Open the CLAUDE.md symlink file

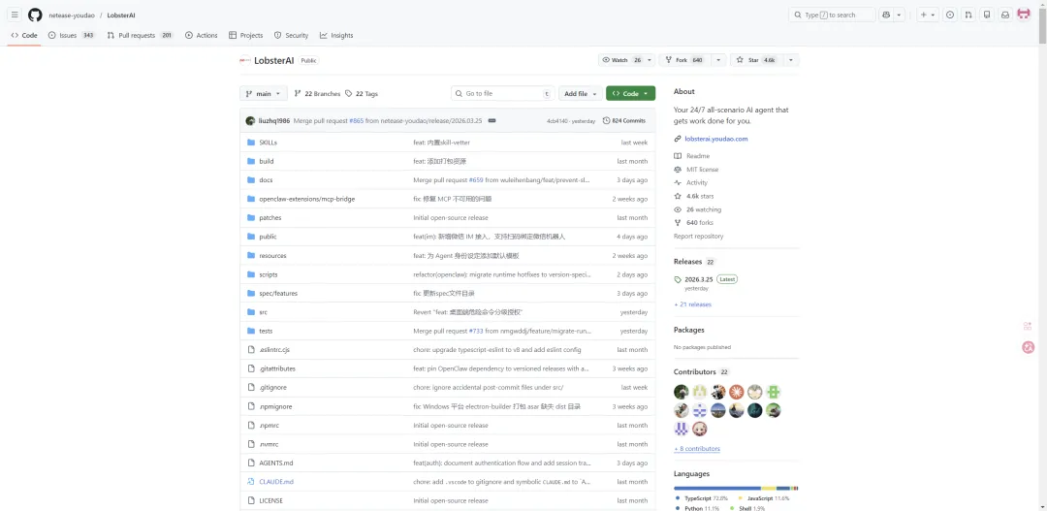(x=276, y=482)
